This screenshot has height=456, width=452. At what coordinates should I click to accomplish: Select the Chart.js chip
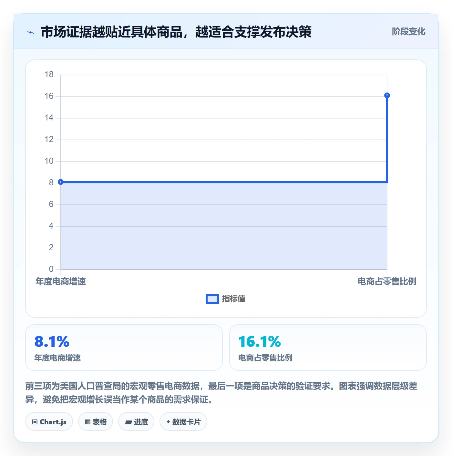click(x=49, y=422)
